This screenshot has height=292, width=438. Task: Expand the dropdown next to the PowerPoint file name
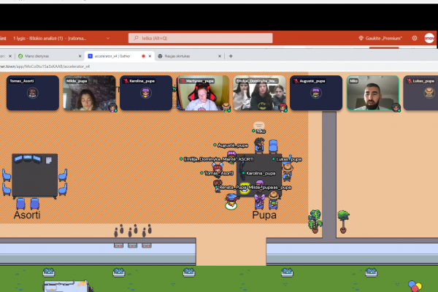tap(108, 38)
